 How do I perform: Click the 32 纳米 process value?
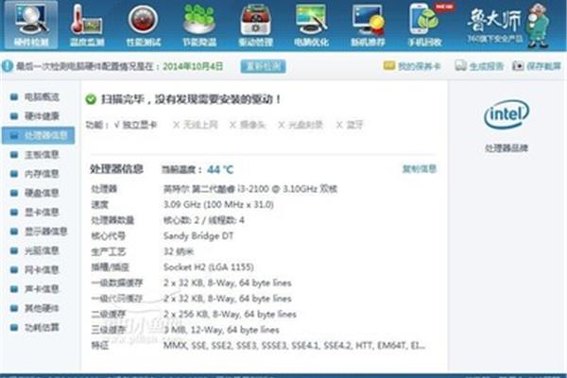coord(179,251)
